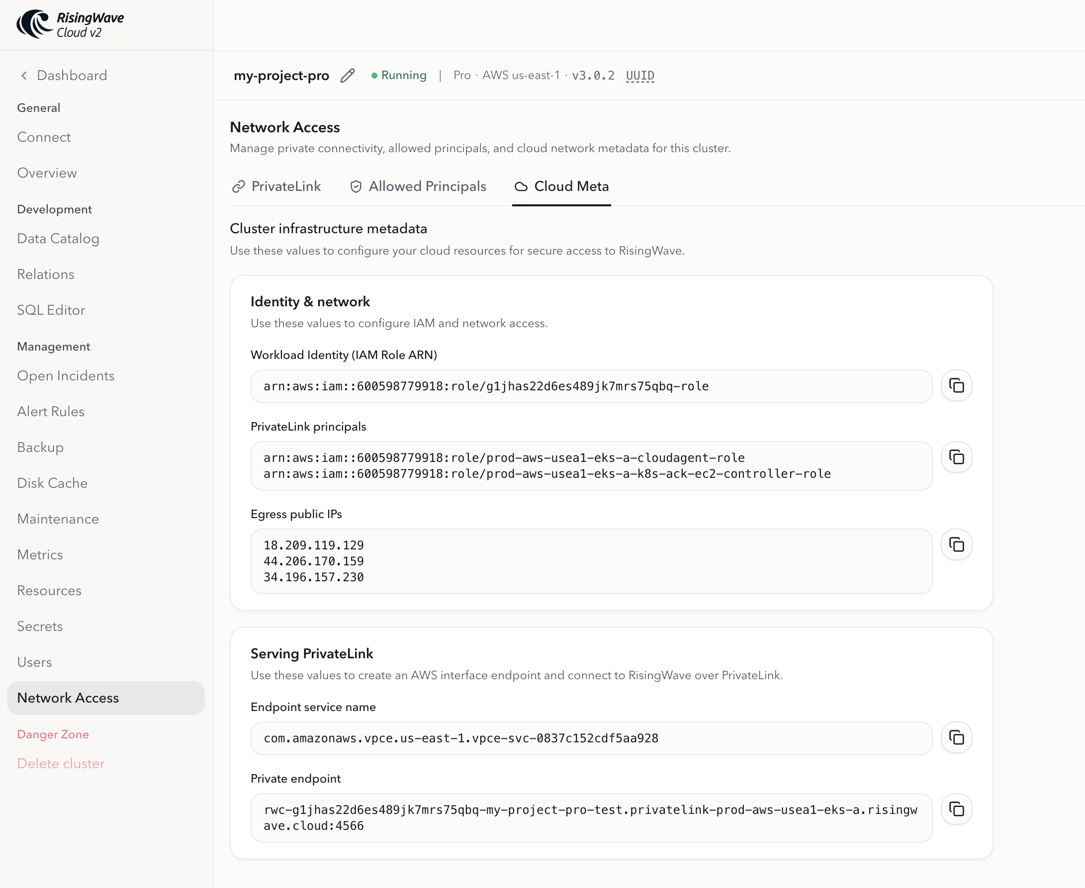Copy the Private endpoint address
The height and width of the screenshot is (888, 1085).
tap(956, 809)
